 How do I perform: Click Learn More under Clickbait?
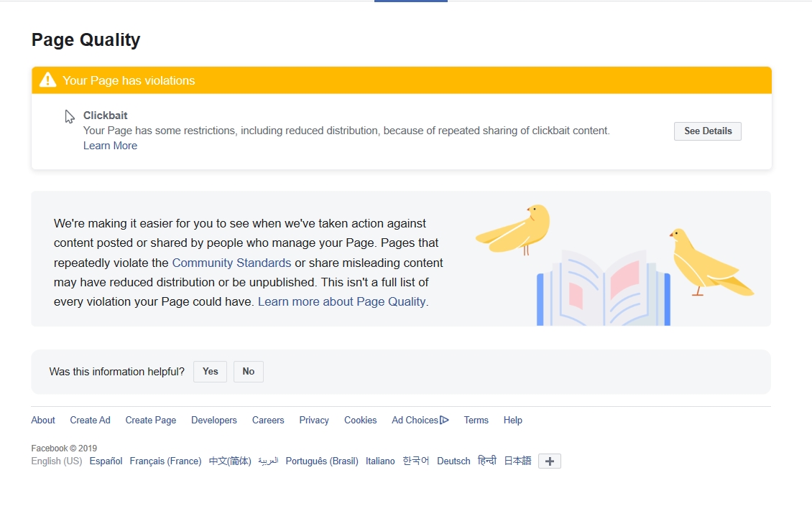point(111,146)
